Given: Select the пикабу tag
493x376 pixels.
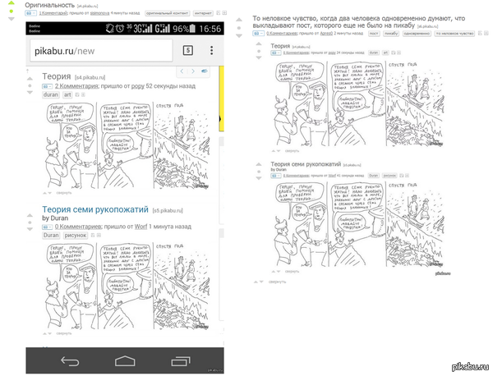Looking at the screenshot, I should click(x=391, y=34).
